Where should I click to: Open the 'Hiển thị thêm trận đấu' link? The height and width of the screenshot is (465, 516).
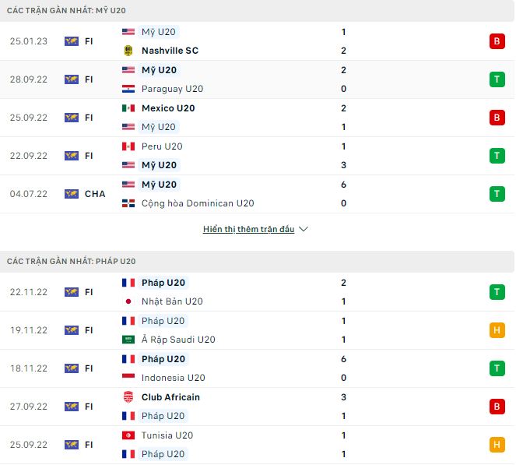248,230
